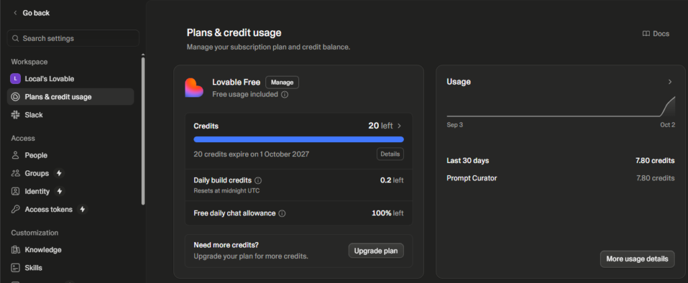The image size is (688, 283).
Task: Click the usage trend line chart
Action: [561, 107]
